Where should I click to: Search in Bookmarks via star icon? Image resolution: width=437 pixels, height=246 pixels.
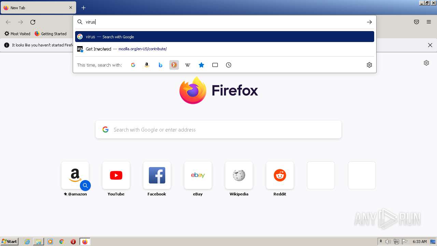[x=201, y=65]
